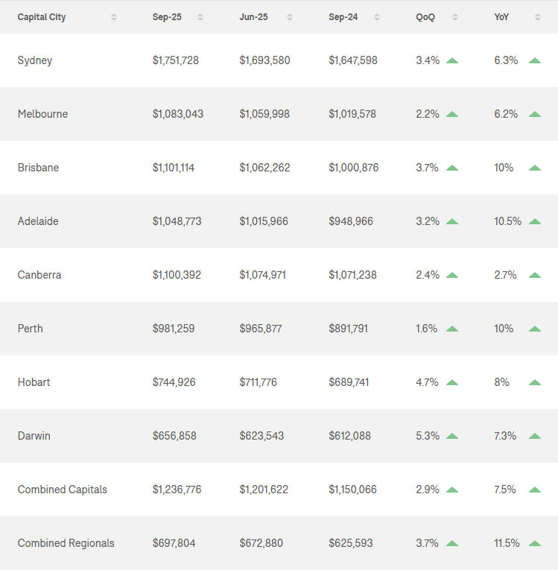Click sort arrows beside Sep-24 header

(x=377, y=17)
